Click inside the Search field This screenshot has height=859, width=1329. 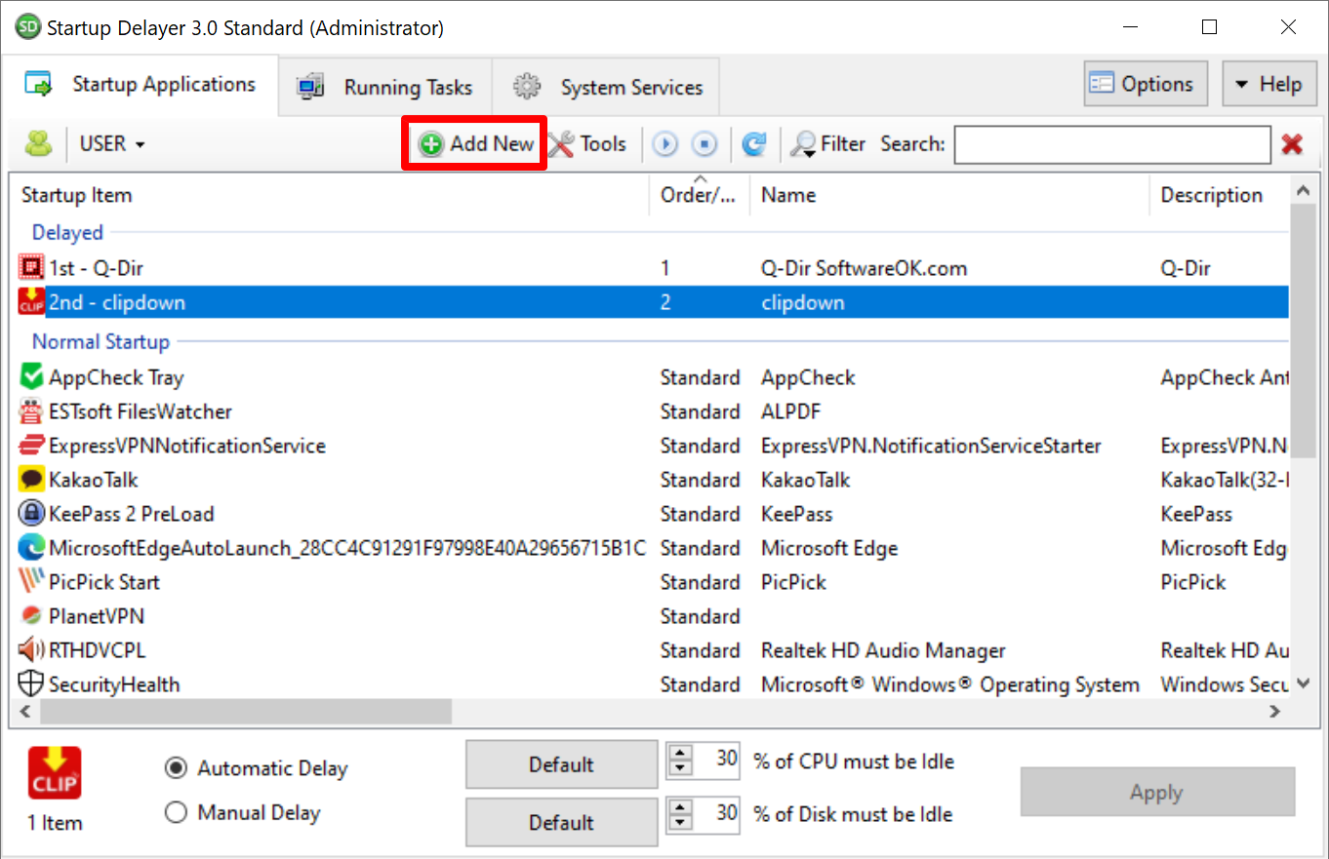coord(1112,144)
